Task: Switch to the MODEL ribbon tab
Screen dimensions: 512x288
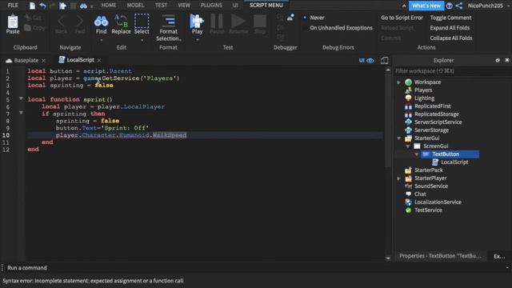Action: pos(135,6)
